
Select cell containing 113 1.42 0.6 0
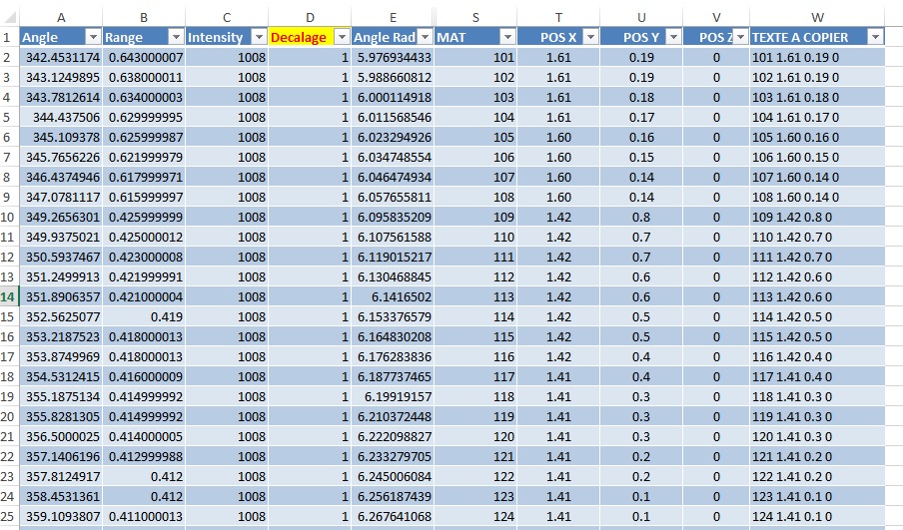click(x=817, y=296)
